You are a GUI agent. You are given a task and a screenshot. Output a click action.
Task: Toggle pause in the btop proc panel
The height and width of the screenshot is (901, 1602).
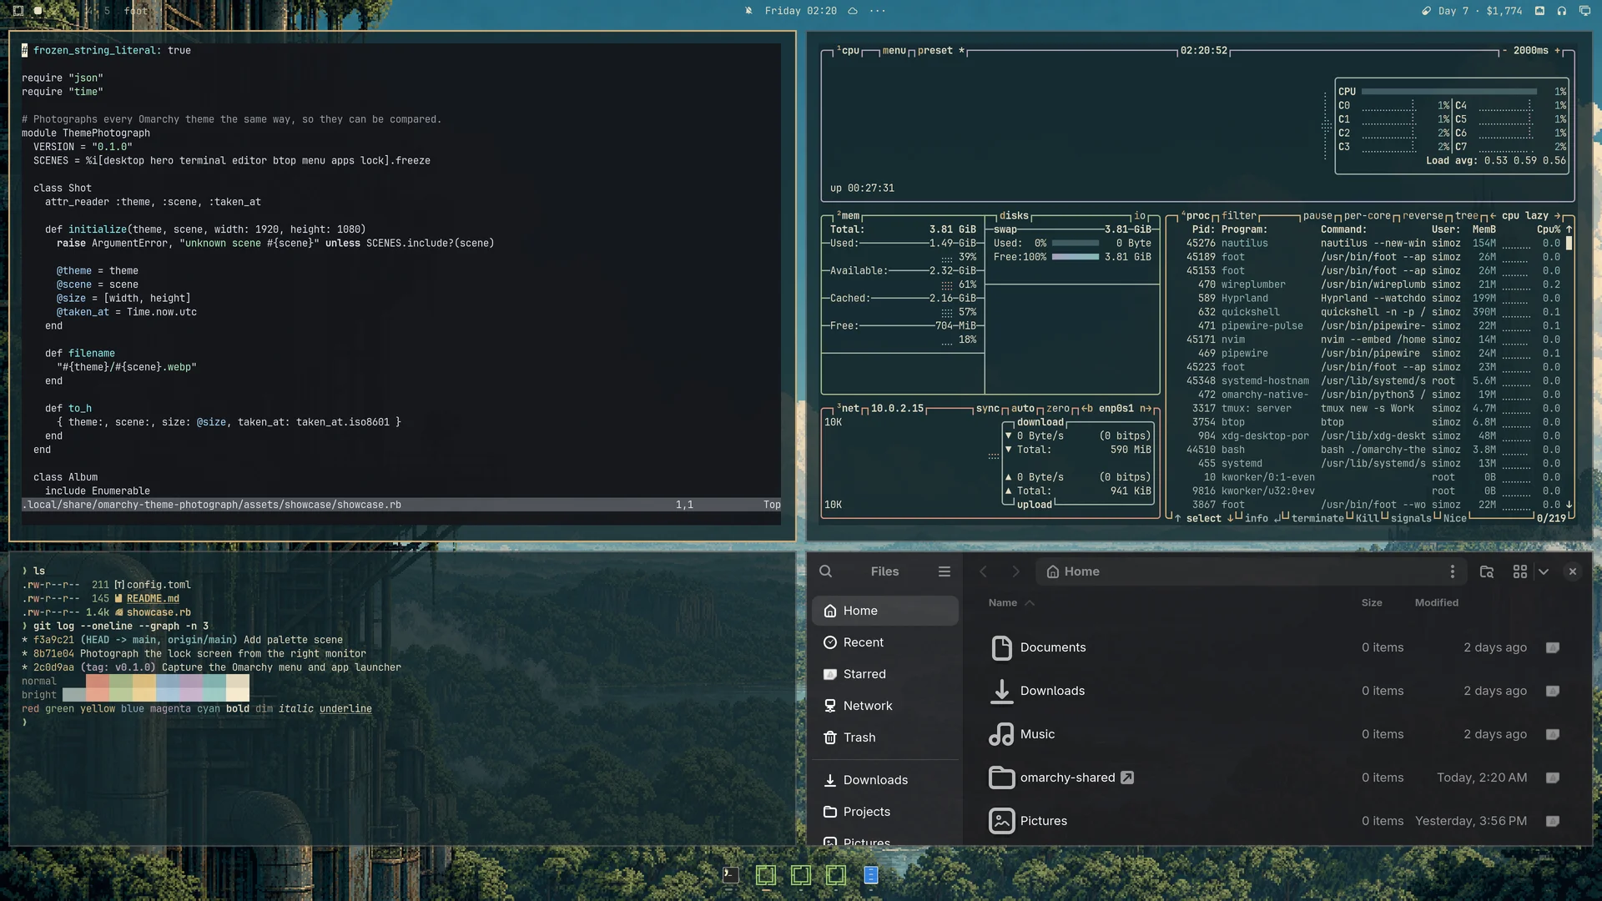1317,215
